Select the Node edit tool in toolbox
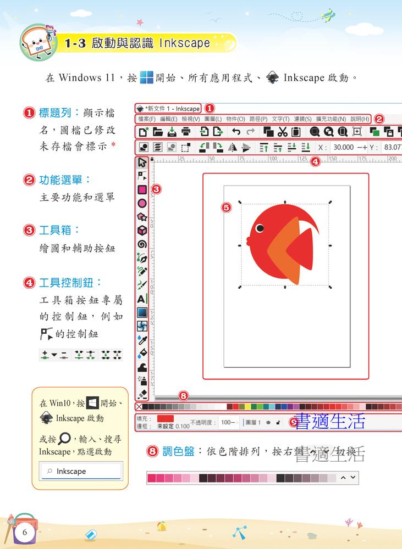The height and width of the screenshot is (549, 402). [x=142, y=176]
